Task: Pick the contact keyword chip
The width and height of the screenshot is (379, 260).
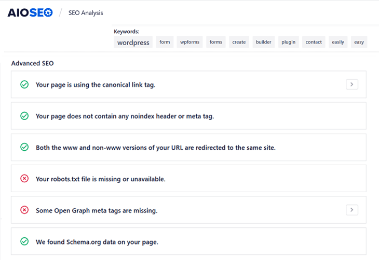Action: 314,42
